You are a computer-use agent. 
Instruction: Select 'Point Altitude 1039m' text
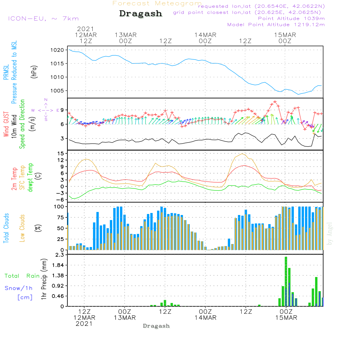point(291,19)
